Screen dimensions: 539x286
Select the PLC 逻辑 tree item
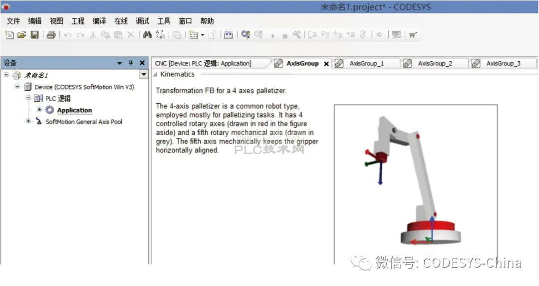point(58,99)
